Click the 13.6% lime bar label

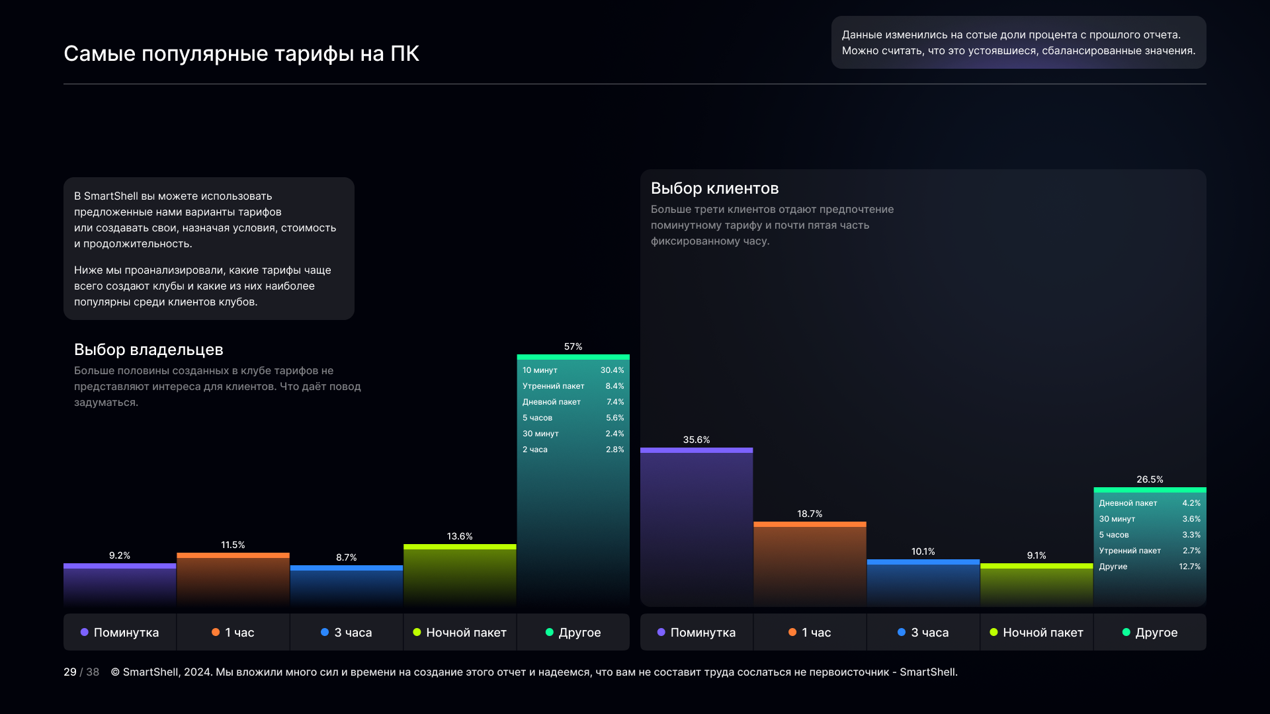pos(460,536)
